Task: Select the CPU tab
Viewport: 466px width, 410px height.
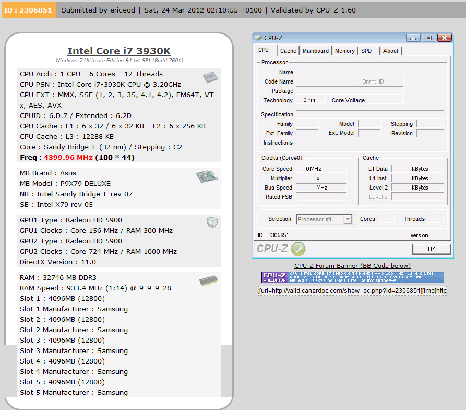Action: [264, 50]
